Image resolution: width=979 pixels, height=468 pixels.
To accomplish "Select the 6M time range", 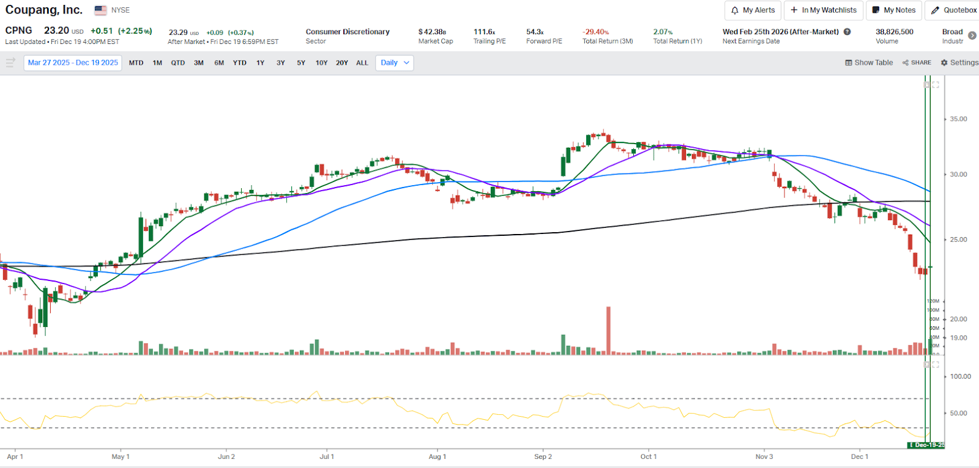I will pos(219,63).
